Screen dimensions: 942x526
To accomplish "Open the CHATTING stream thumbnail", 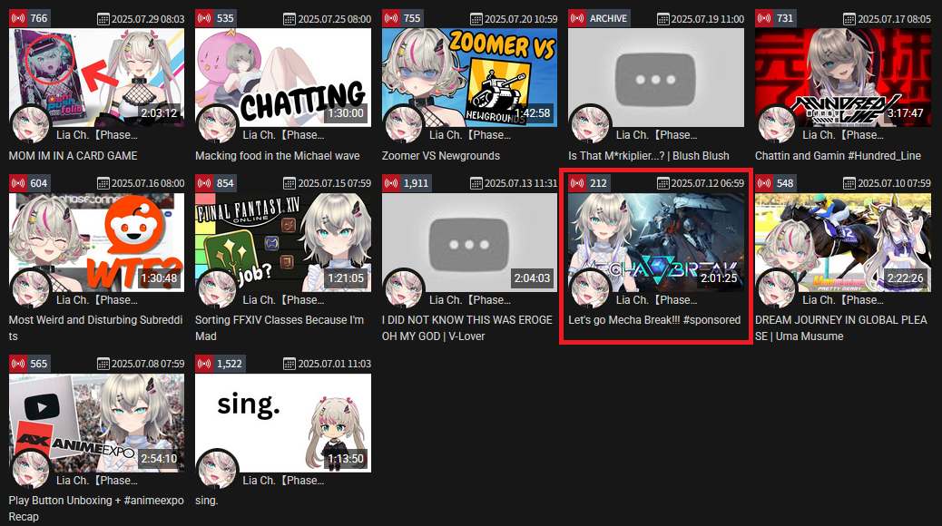I will pyautogui.click(x=283, y=77).
